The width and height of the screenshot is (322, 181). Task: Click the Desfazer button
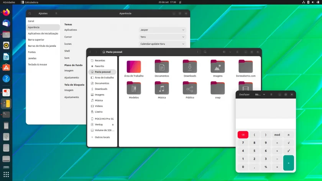245,95
